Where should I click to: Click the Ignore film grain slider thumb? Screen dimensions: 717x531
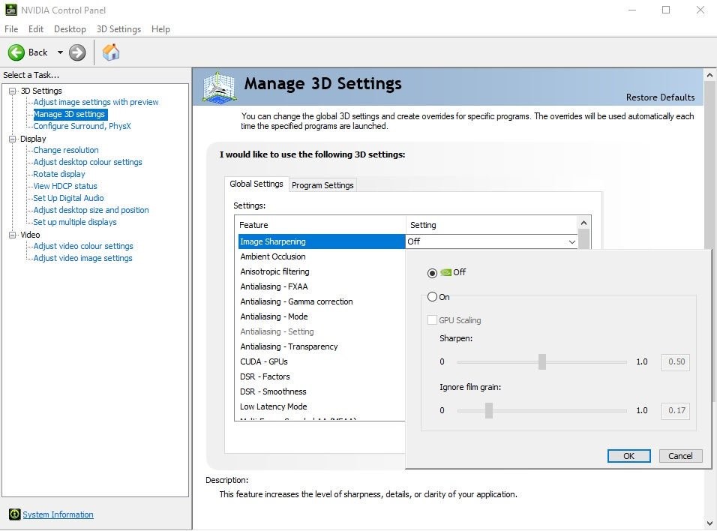pos(489,410)
